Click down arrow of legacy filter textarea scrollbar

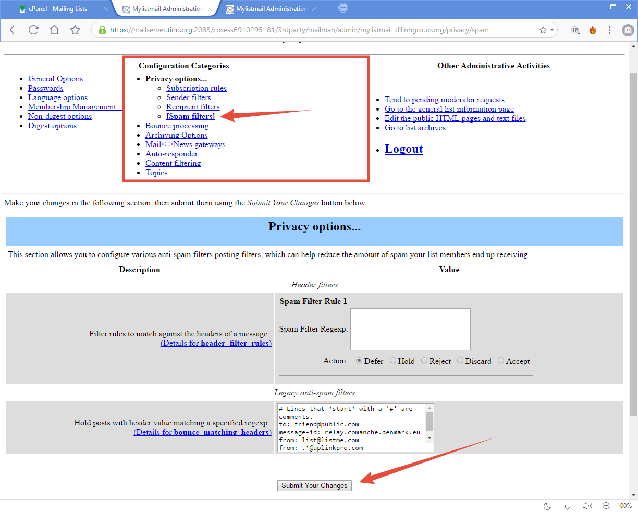(x=430, y=438)
